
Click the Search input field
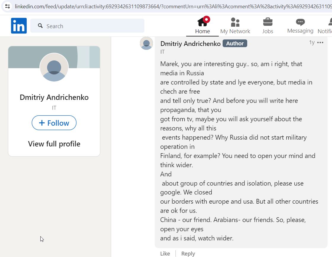tap(87, 25)
